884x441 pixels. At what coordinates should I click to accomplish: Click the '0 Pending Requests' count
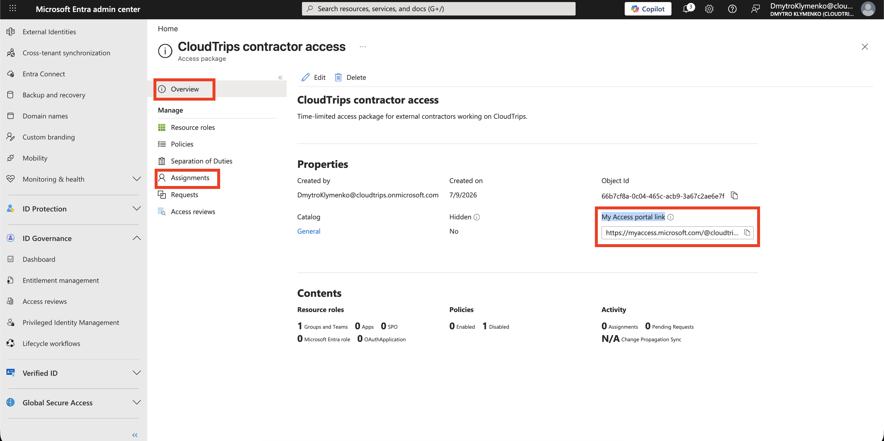pyautogui.click(x=669, y=326)
